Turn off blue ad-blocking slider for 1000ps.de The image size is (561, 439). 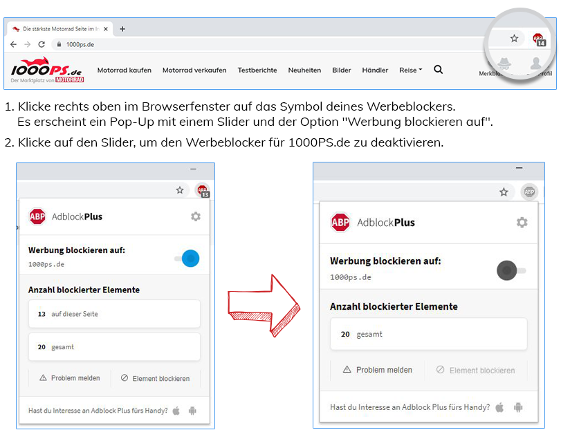tap(187, 259)
